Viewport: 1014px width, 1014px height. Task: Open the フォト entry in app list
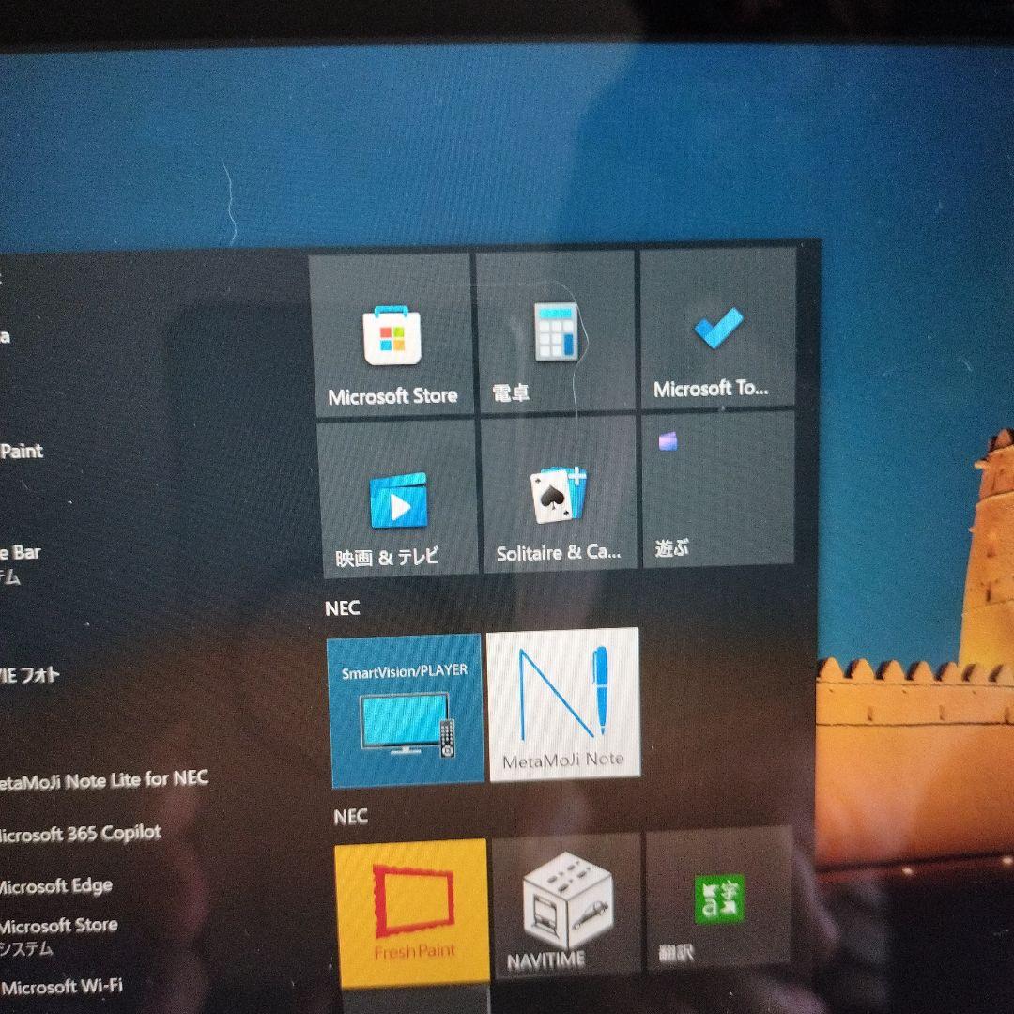[x=29, y=675]
